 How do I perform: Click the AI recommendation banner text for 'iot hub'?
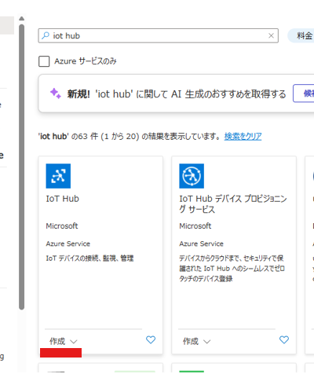tap(177, 93)
